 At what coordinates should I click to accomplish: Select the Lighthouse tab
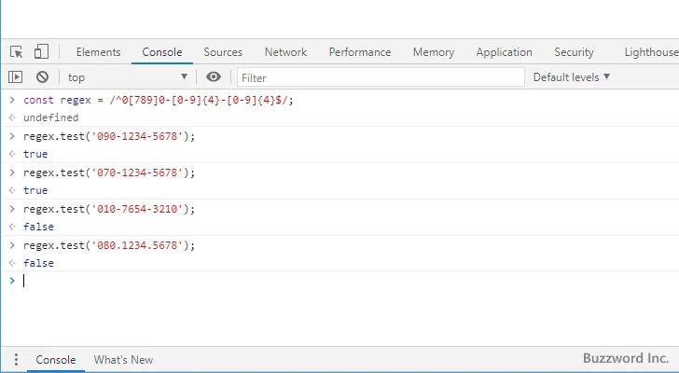[649, 52]
